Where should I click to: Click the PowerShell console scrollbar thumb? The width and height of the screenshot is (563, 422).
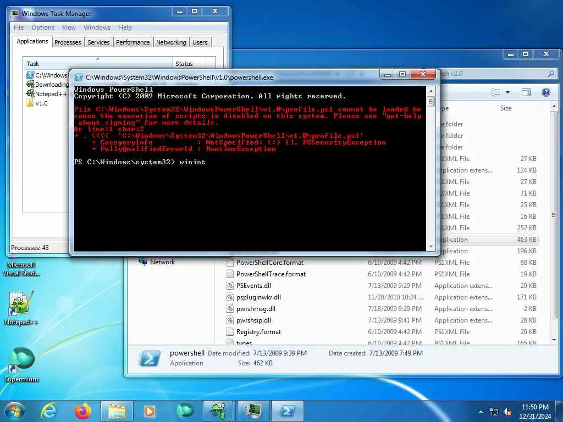click(430, 102)
